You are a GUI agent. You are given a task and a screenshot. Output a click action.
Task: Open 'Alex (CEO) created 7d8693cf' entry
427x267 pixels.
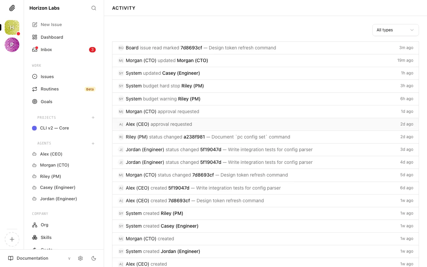266,201
